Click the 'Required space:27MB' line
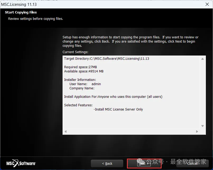 (81, 67)
